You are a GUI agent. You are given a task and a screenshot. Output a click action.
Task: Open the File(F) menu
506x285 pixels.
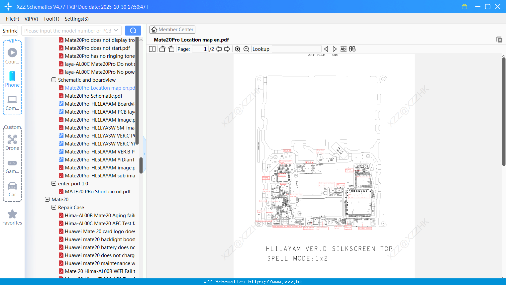coord(13,19)
